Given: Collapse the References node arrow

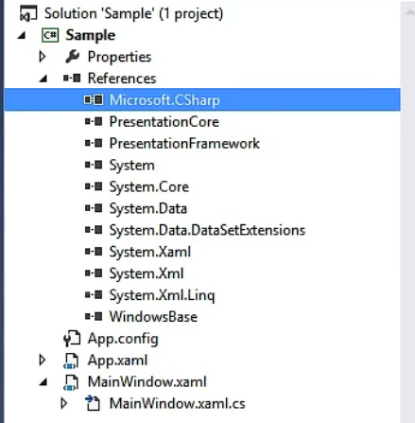Looking at the screenshot, I should (43, 79).
